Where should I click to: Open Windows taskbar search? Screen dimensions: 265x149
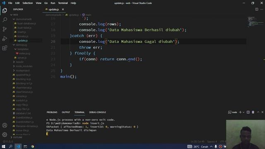coord(10,147)
